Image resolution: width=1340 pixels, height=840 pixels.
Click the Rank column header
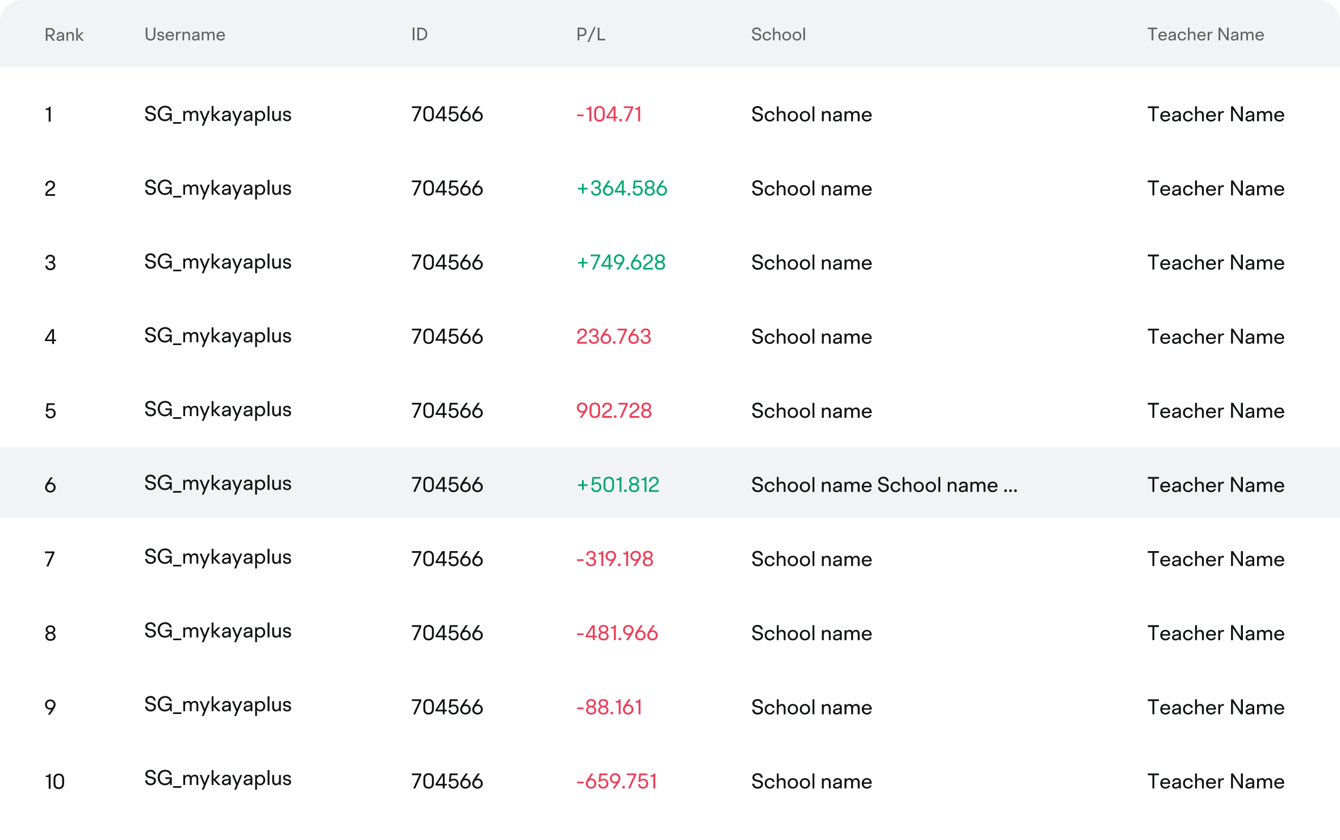64,35
